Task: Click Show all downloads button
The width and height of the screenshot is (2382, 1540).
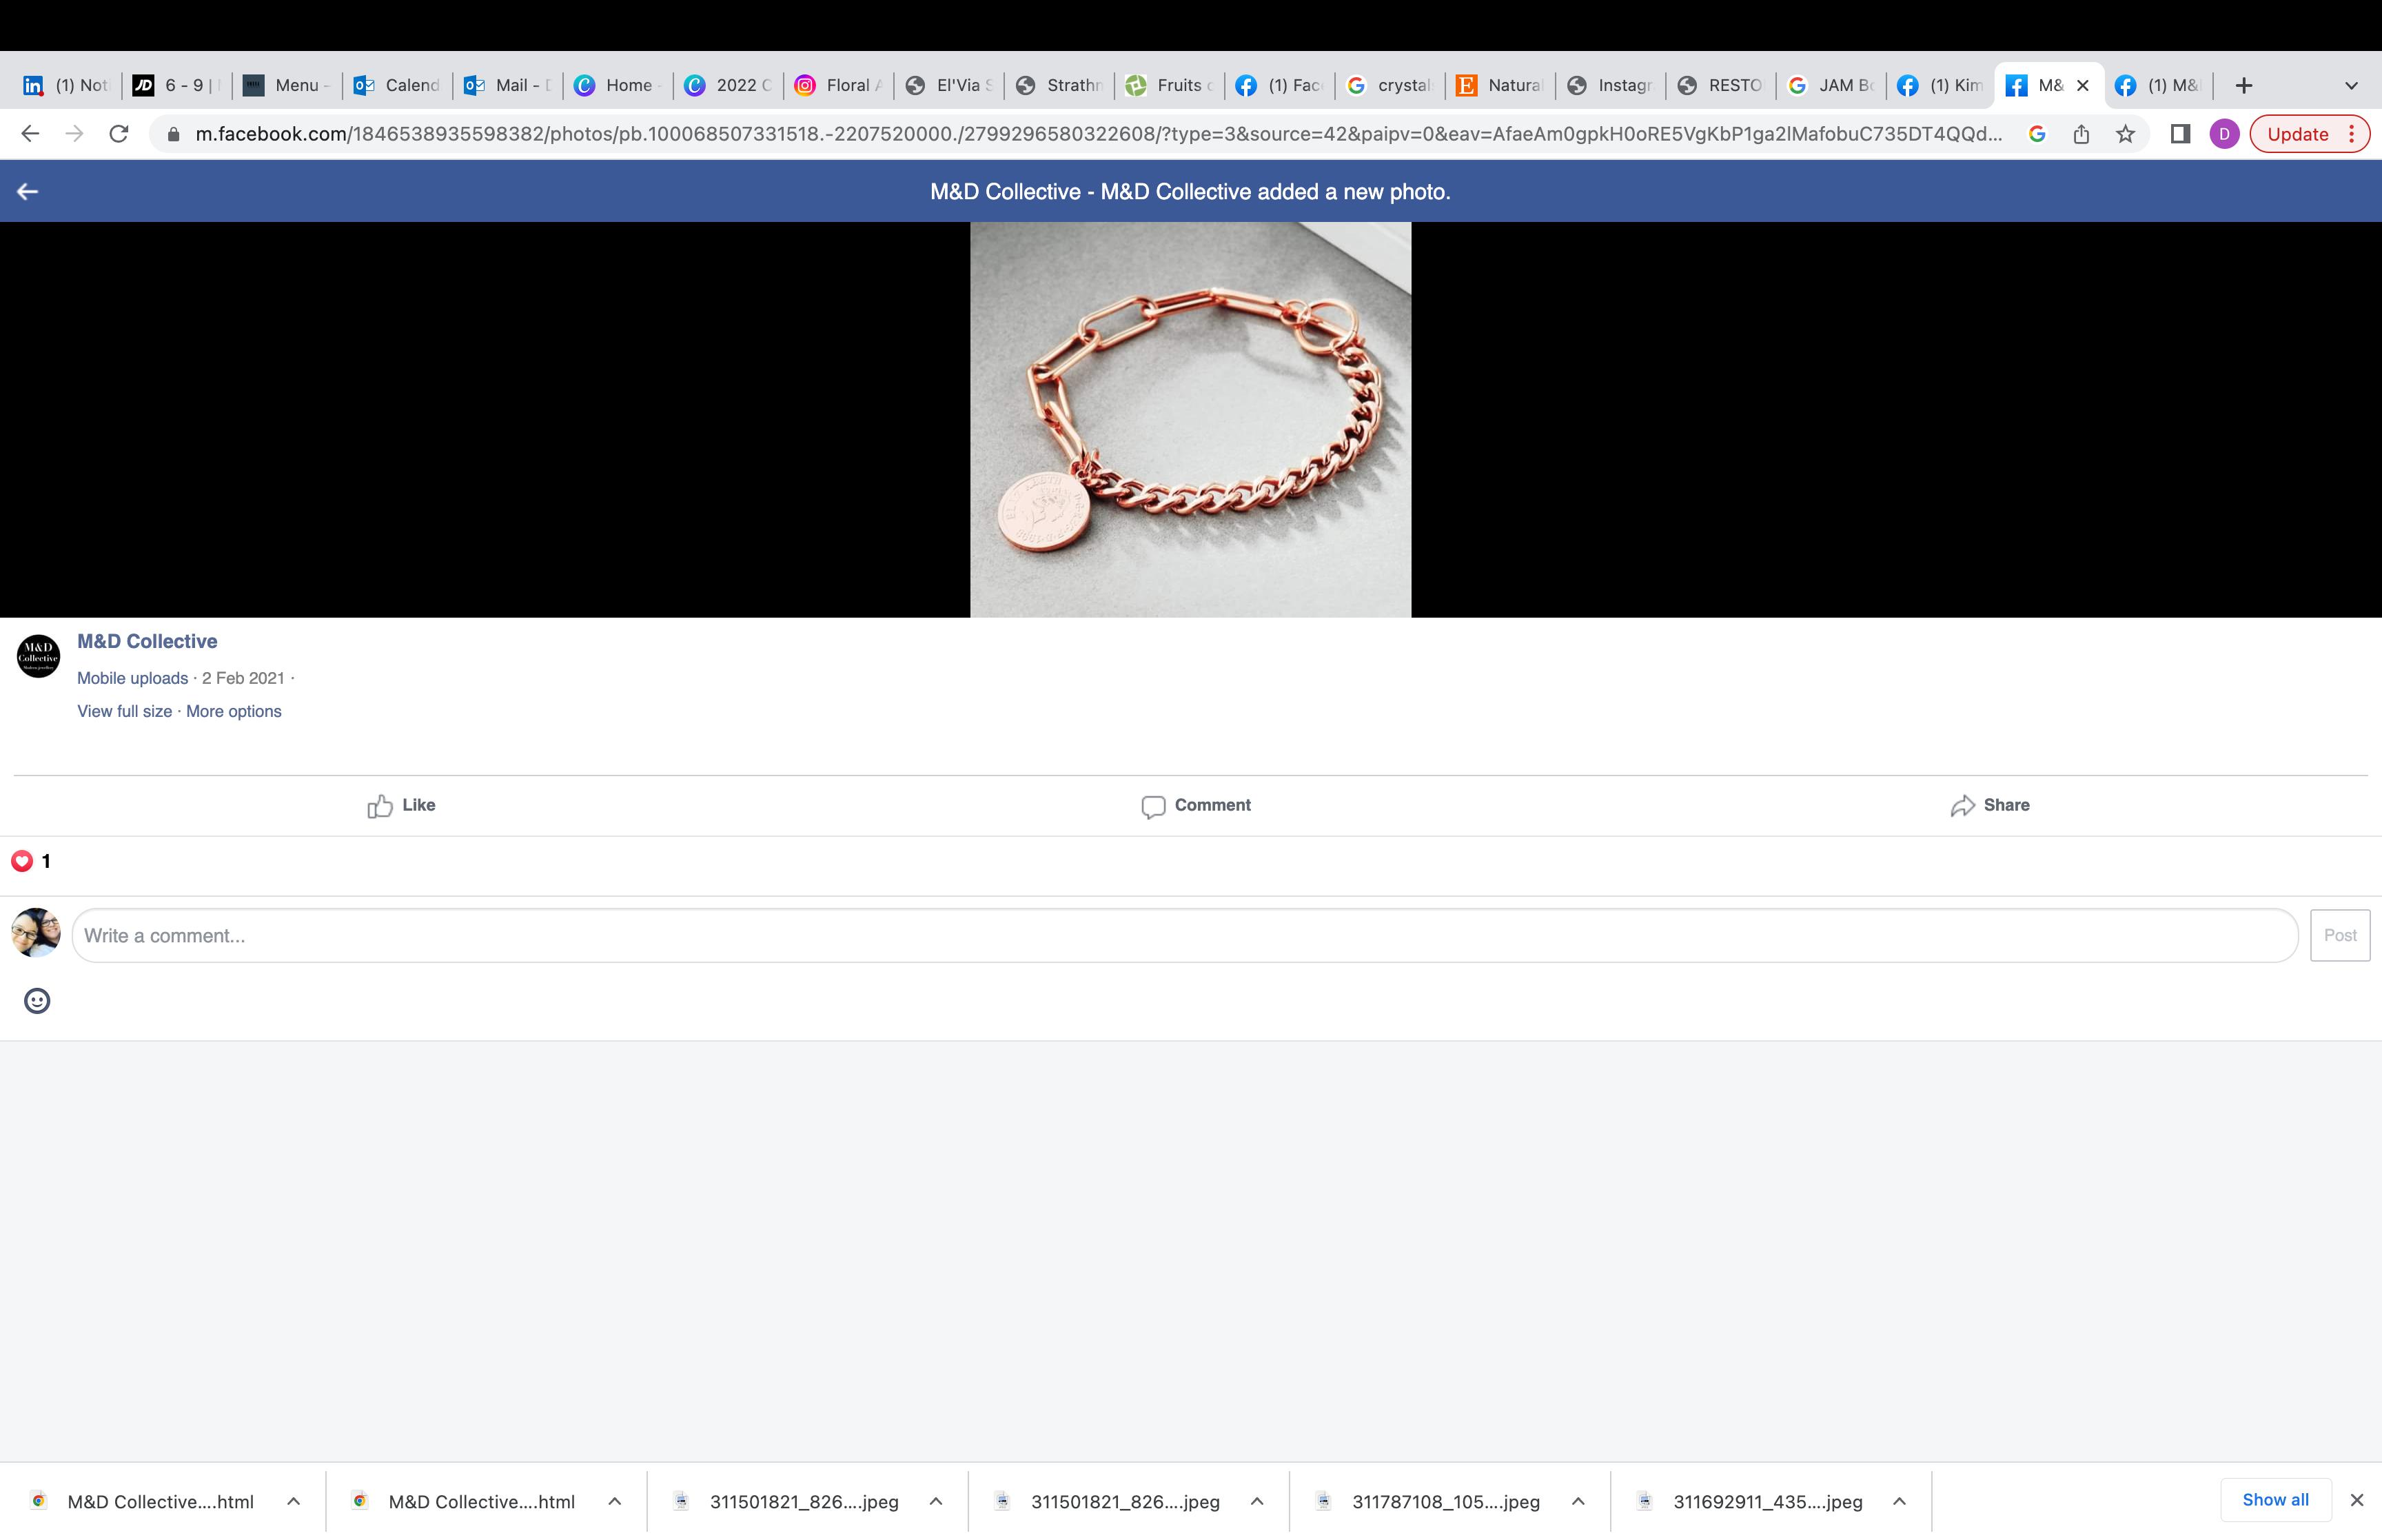Action: tap(2274, 1499)
